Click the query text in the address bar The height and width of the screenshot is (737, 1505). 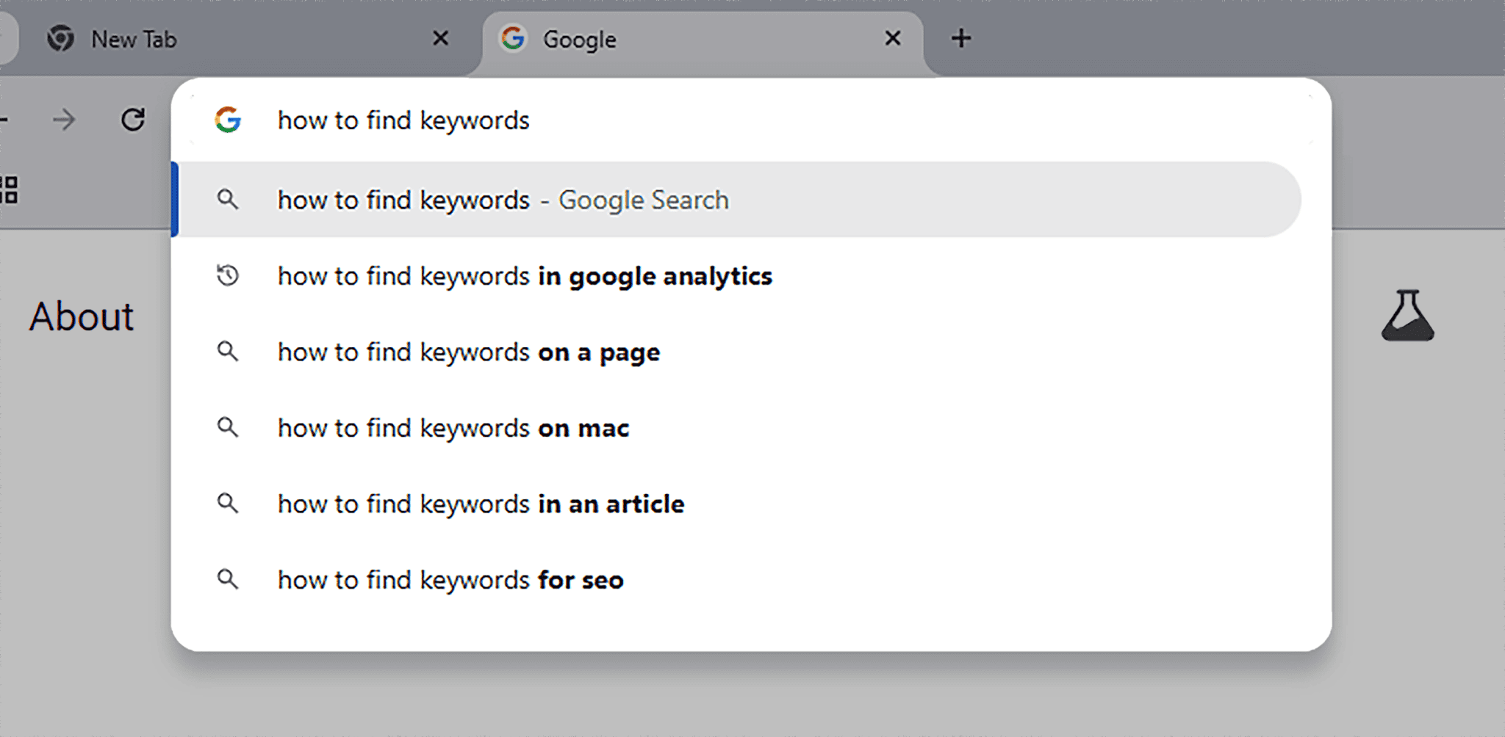point(404,120)
